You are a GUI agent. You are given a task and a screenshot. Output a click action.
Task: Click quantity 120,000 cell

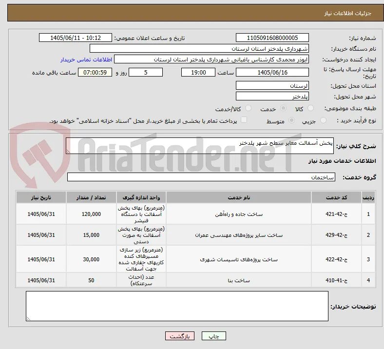pos(91,214)
